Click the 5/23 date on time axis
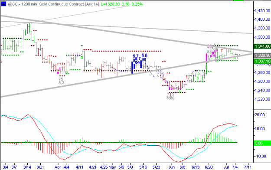This screenshot has width=271, height=170. 156,167
